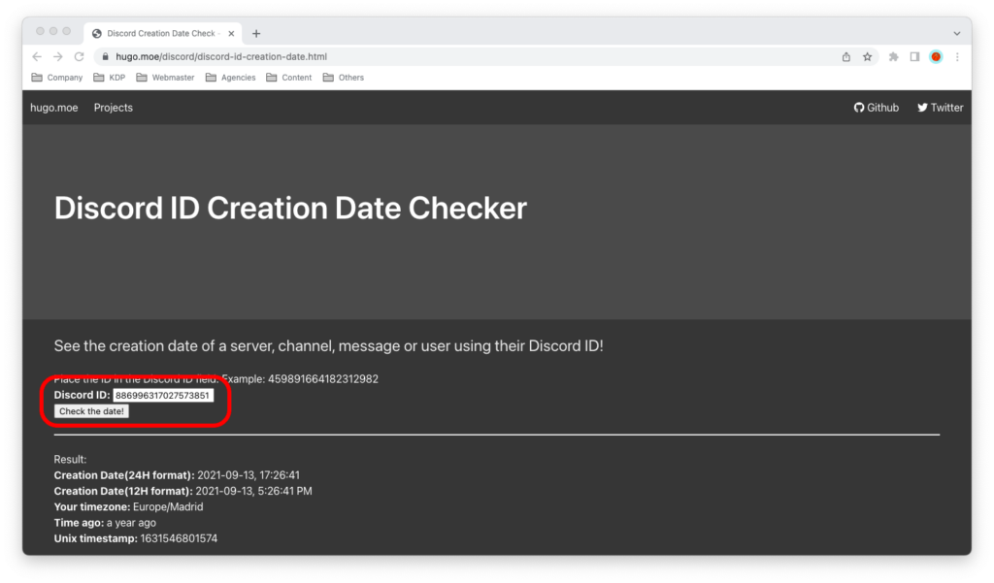Open the extensions puzzle icon

point(894,57)
